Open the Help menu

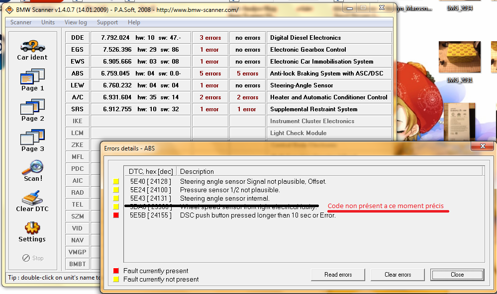point(134,22)
